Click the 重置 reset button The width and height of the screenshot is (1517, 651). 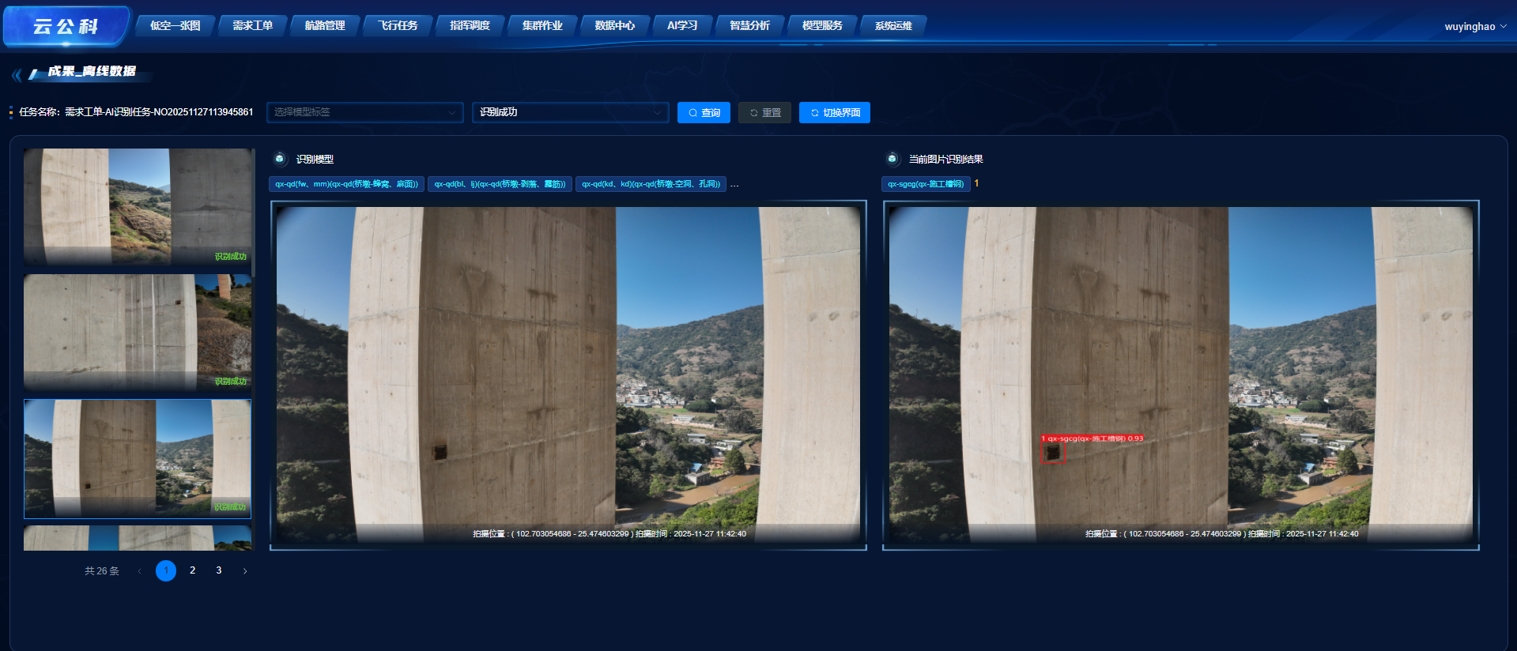[764, 112]
